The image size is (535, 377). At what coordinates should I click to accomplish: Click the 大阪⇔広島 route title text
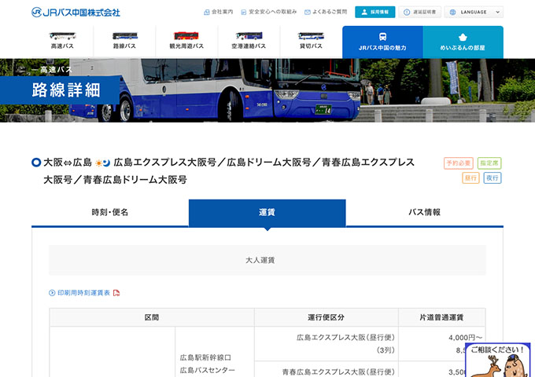point(68,163)
